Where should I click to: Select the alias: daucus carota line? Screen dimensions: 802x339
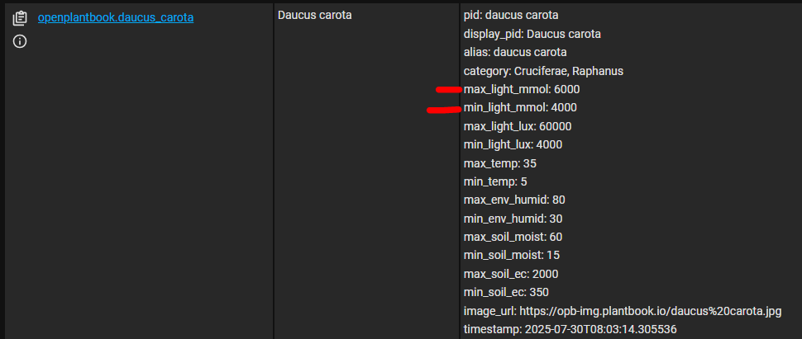point(515,53)
